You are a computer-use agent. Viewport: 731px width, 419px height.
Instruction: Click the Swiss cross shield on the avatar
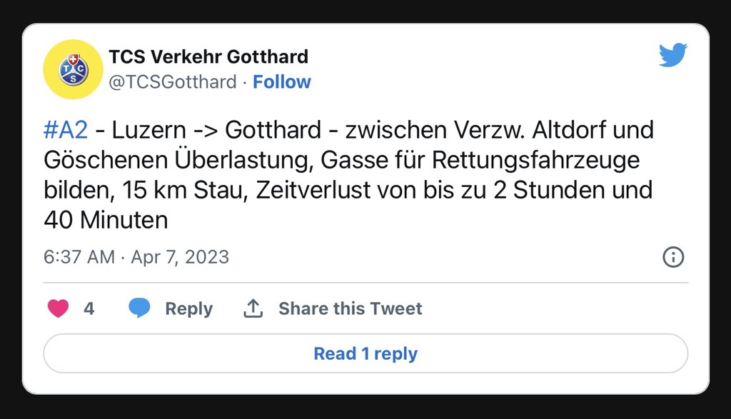[x=74, y=59]
